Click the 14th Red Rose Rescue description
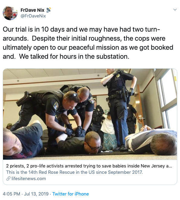The image size is (180, 200). click(x=74, y=172)
